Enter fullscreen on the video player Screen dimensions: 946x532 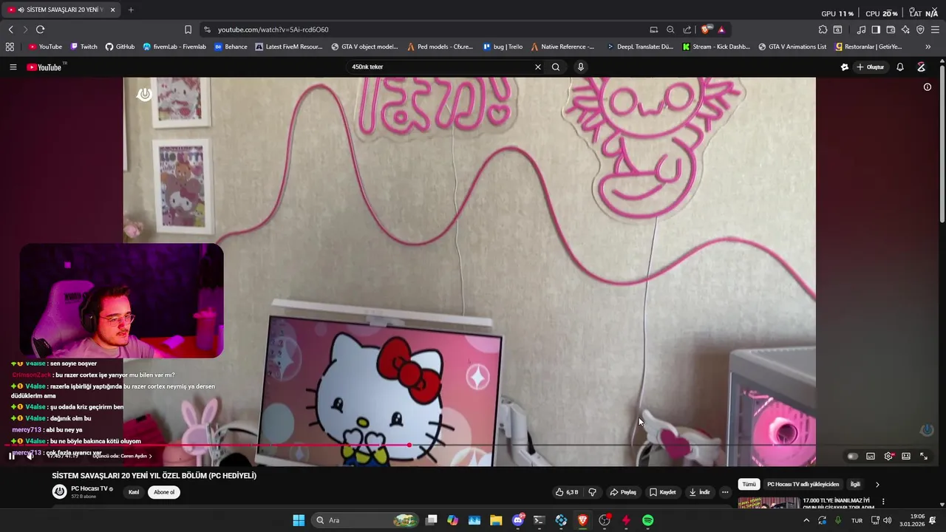[x=924, y=456]
